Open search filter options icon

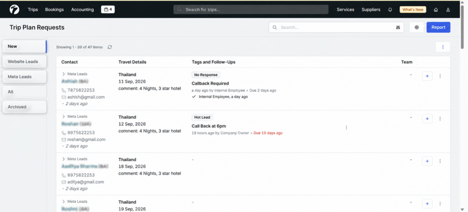pos(398,27)
